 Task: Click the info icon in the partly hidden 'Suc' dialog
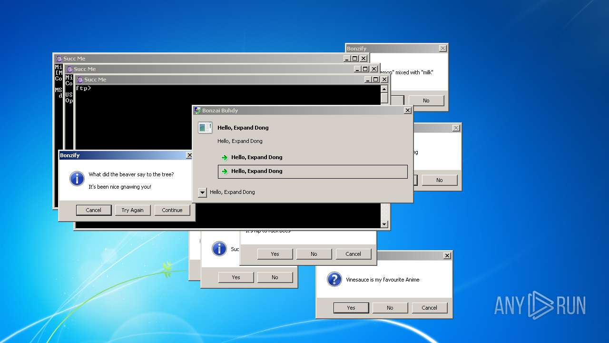click(219, 249)
